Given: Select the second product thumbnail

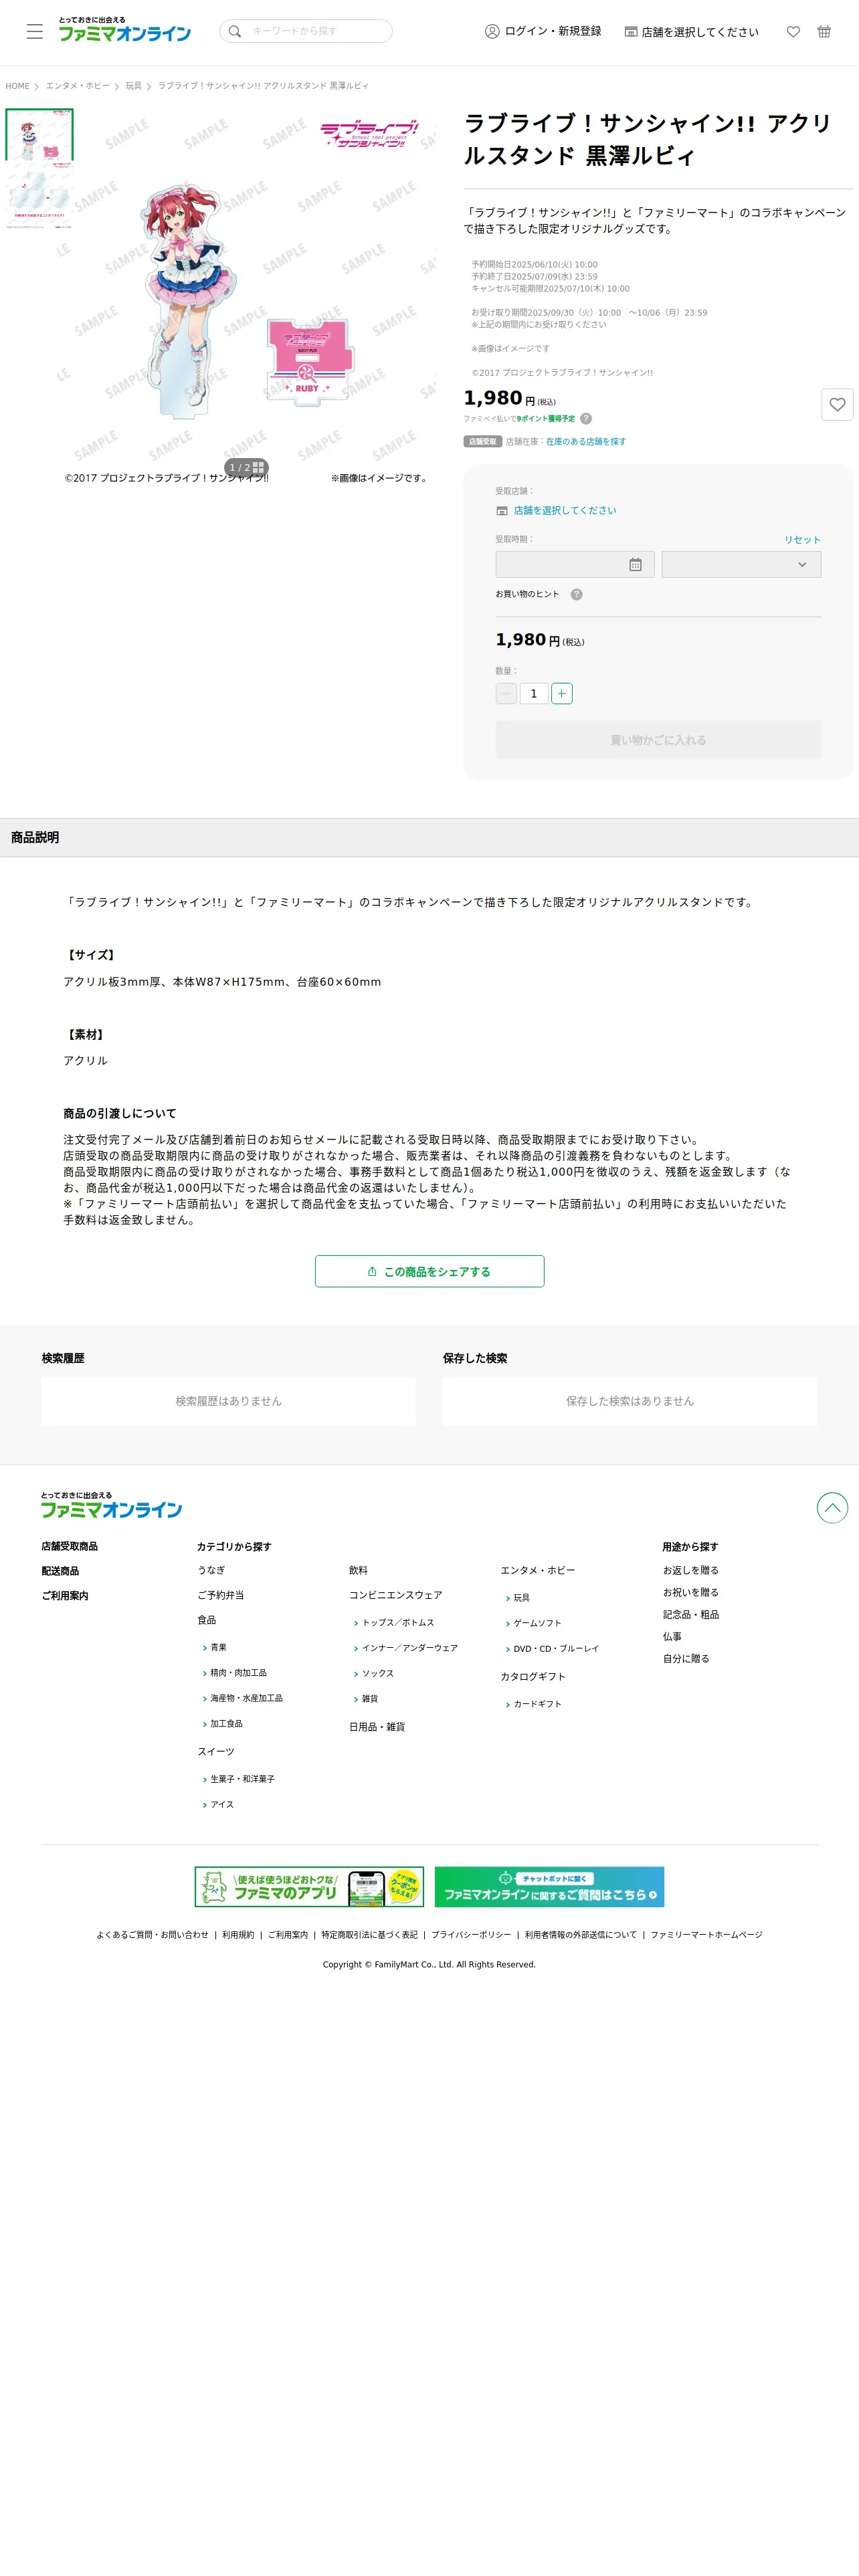Looking at the screenshot, I should [x=40, y=196].
